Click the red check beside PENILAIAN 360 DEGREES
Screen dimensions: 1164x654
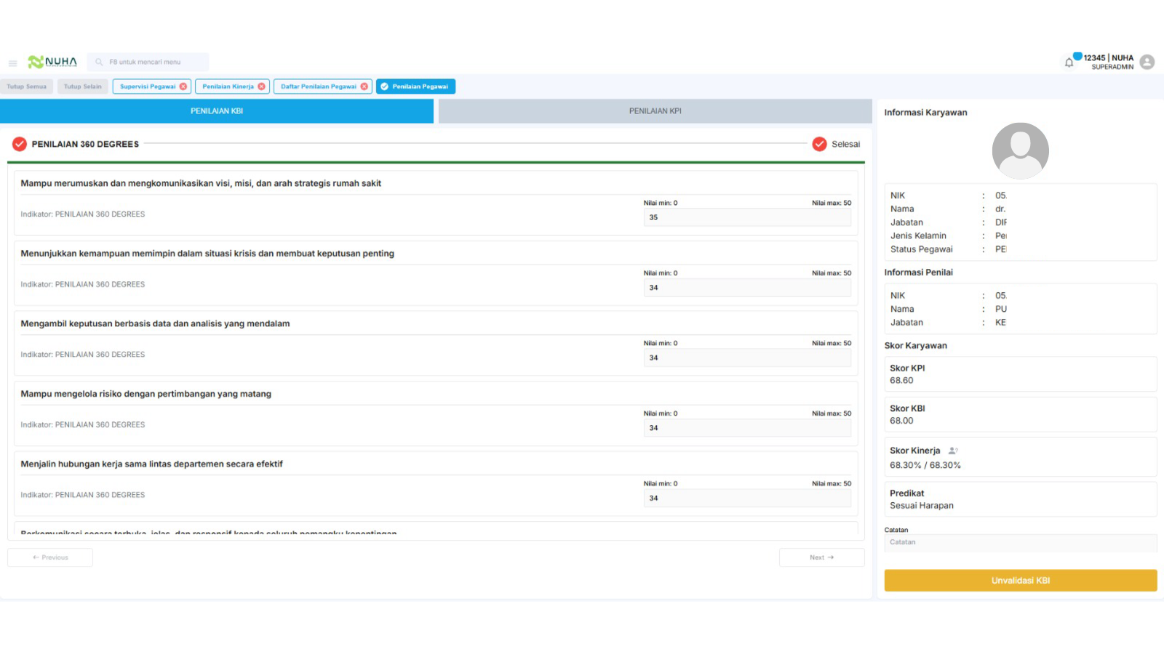[20, 144]
